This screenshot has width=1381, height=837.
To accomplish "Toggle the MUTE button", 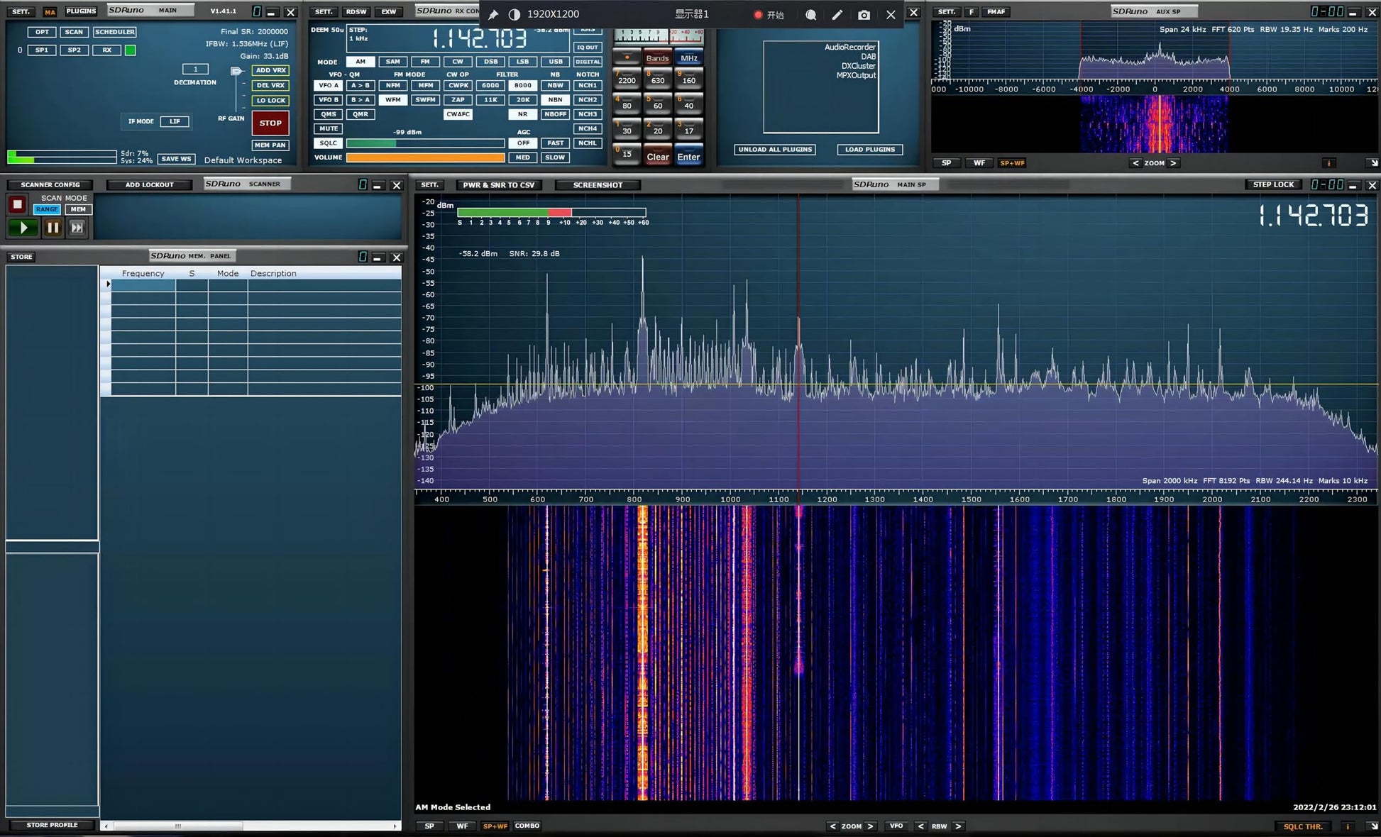I will coord(328,128).
